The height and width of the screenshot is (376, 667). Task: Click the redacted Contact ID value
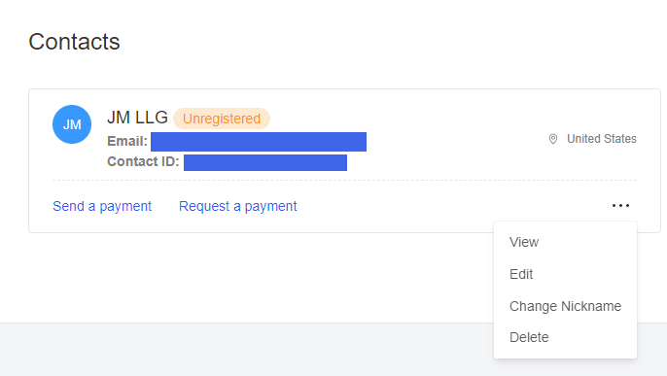point(265,162)
